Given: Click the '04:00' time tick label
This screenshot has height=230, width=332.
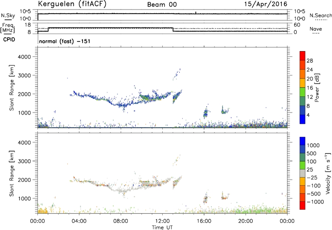Looking at the screenshot, I should (79, 221).
